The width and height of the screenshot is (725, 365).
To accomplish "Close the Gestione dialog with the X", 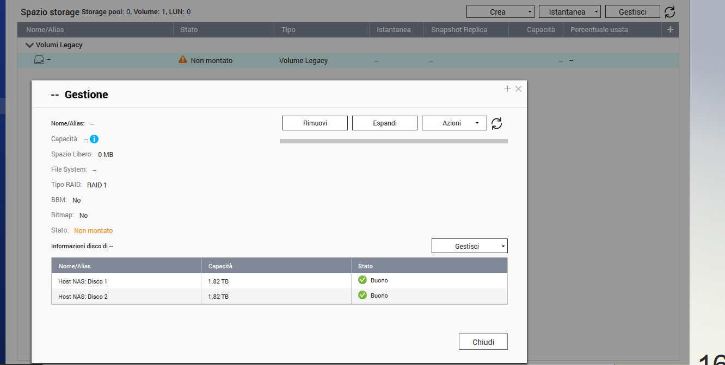I will point(518,89).
